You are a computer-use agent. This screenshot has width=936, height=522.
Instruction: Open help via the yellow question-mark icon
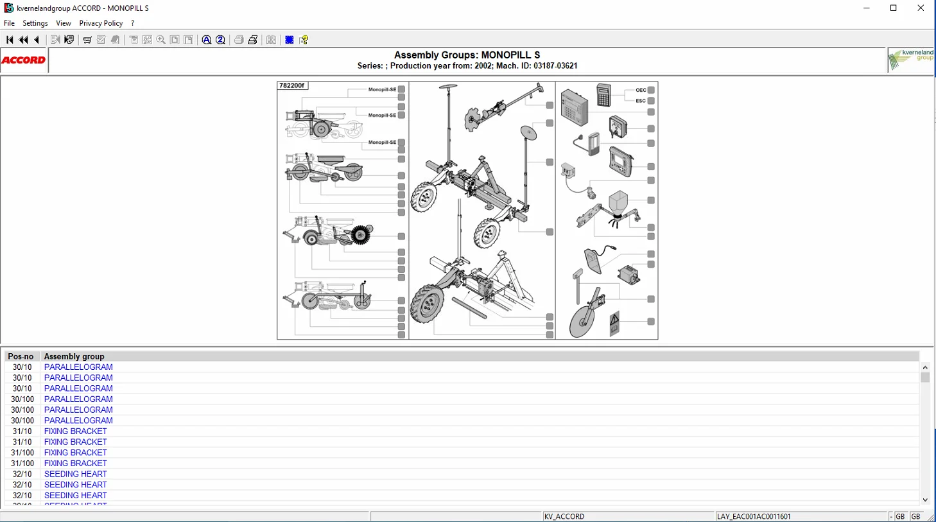(304, 40)
